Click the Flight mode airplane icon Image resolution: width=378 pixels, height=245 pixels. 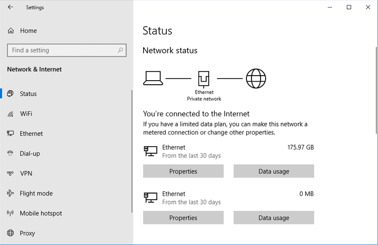(x=11, y=194)
